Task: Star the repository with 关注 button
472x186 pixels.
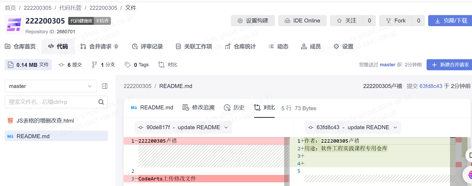Action: point(347,21)
